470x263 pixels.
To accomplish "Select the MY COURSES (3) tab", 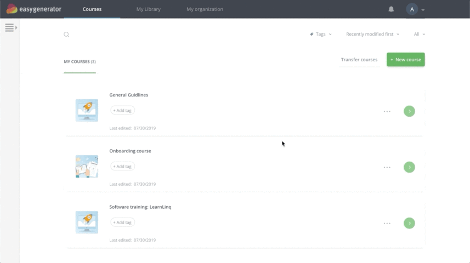I will click(80, 62).
